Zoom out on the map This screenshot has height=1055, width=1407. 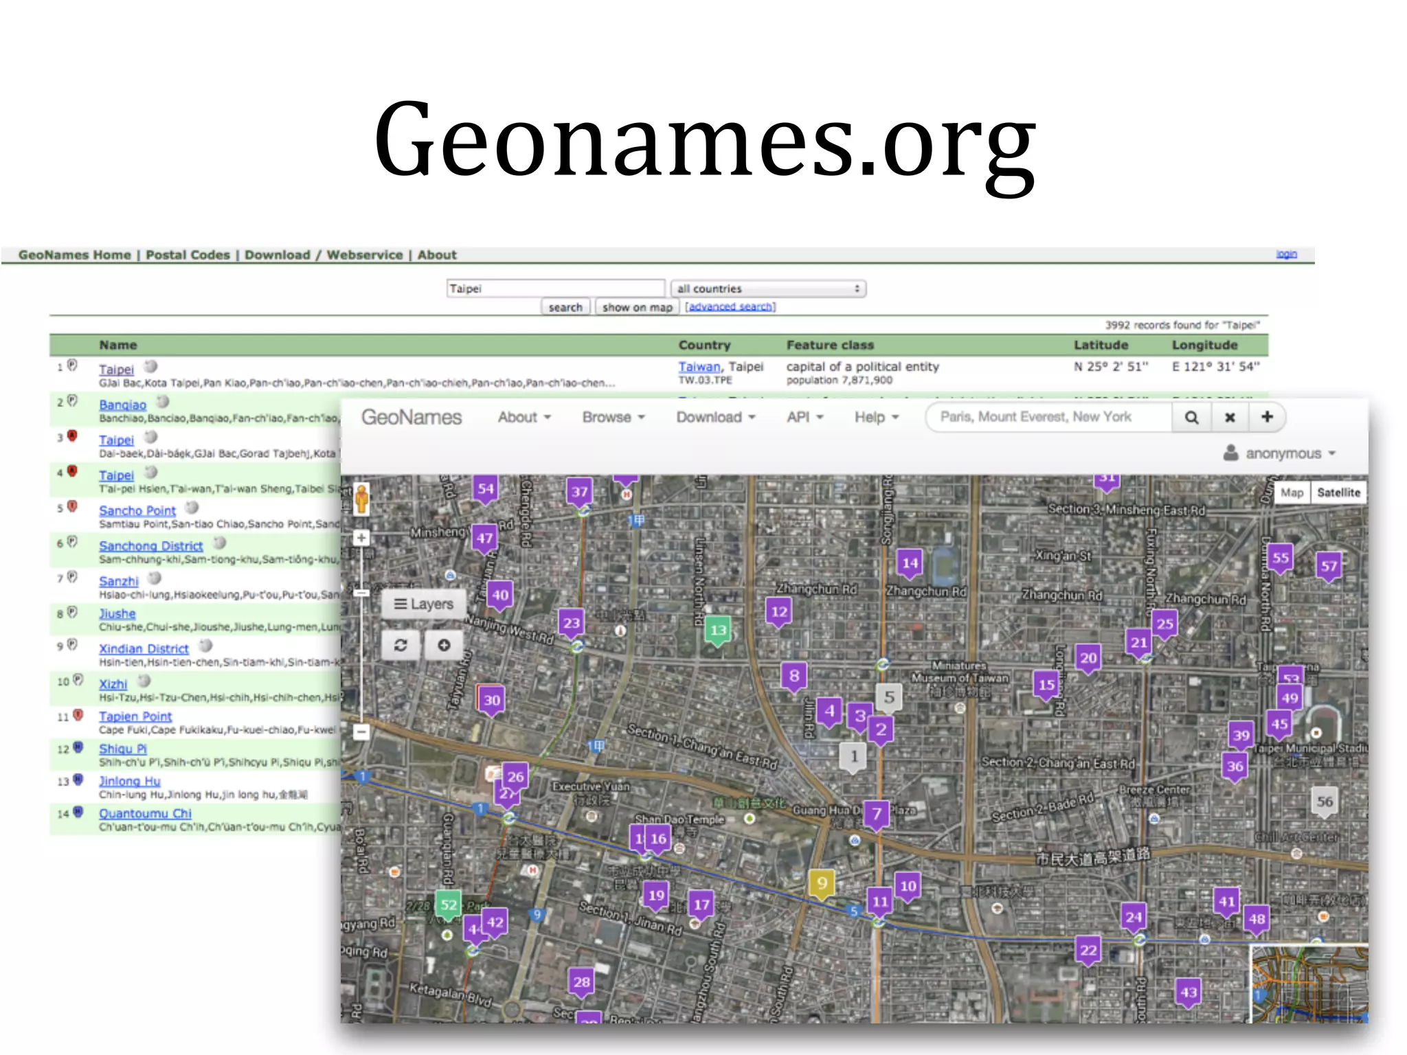point(361,731)
